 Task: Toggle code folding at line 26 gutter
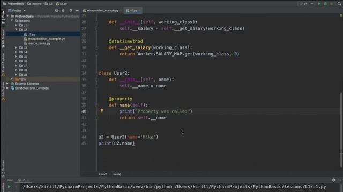tap(96, 22)
